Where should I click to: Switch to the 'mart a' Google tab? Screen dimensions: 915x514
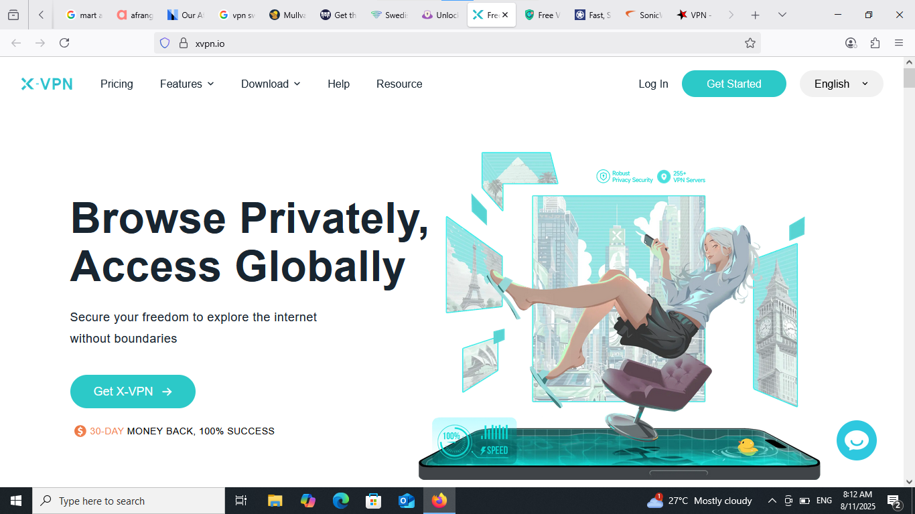tap(84, 15)
